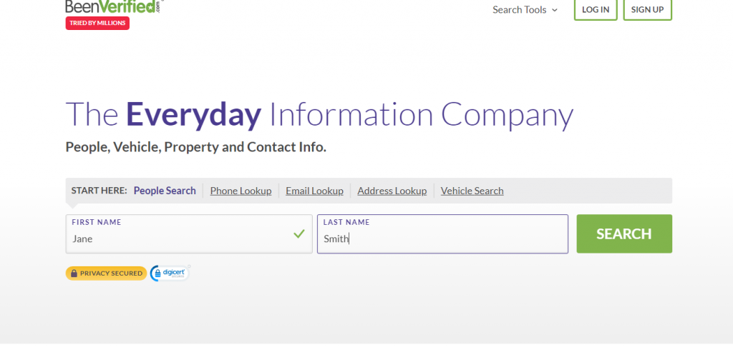Open the Email Lookup tab

(x=314, y=191)
